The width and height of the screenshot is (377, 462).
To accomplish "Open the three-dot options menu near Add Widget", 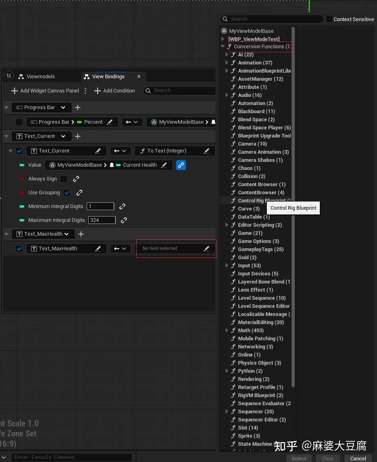I will click(85, 91).
